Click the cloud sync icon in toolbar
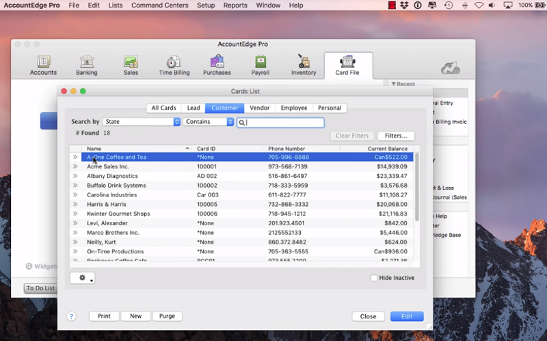Screen dimensions: 547x341 point(451,67)
